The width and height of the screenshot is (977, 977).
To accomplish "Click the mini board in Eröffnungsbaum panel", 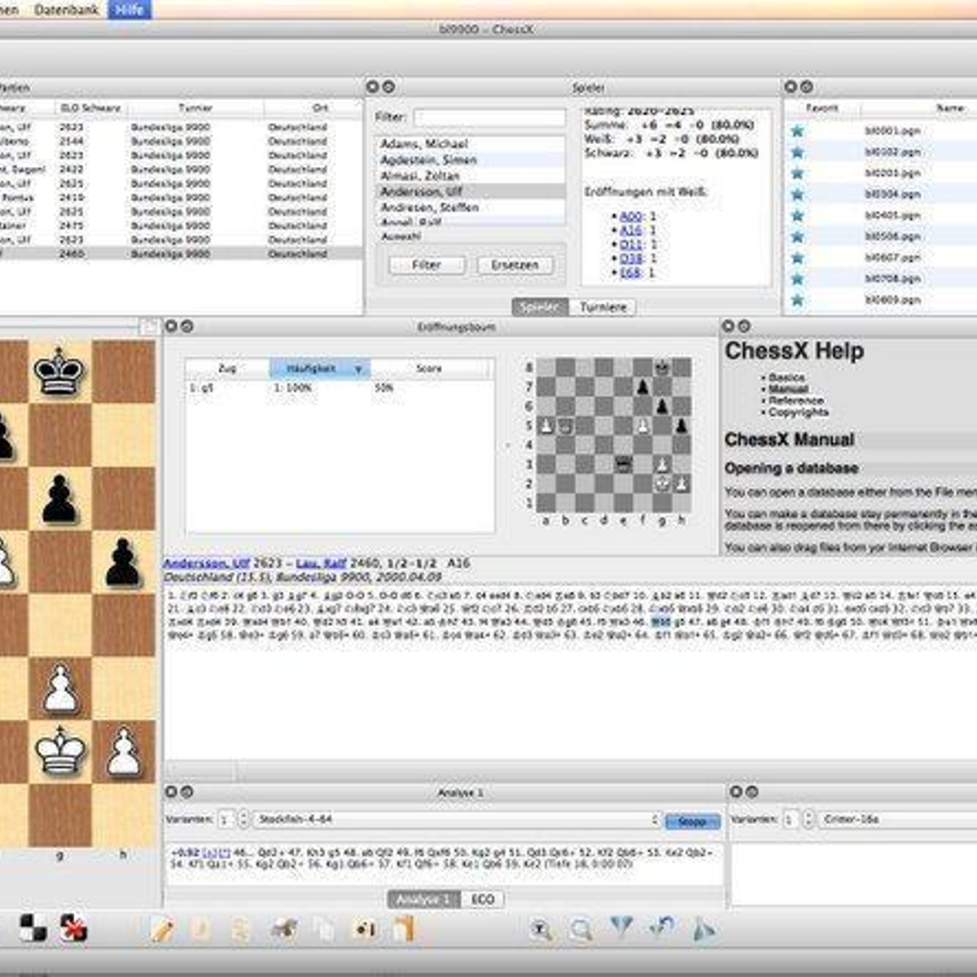I will pyautogui.click(x=613, y=436).
